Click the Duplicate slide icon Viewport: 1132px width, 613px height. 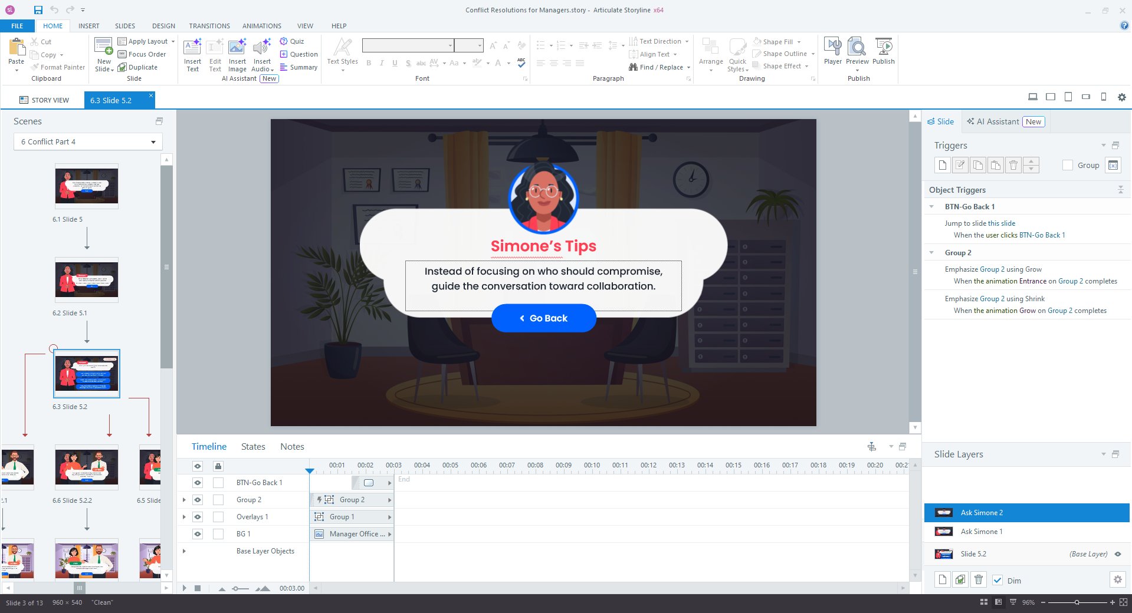click(122, 67)
